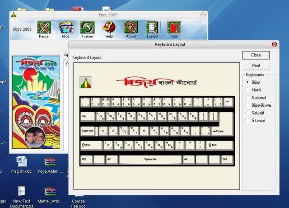
Task: Select msg 01.doc desktop icon
Action: point(22,165)
